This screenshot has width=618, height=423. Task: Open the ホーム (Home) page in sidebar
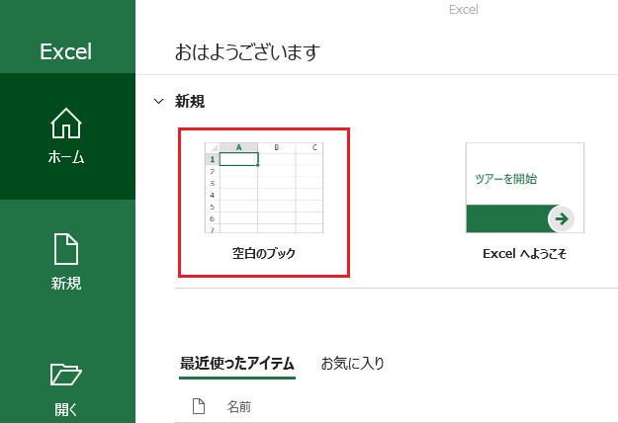(x=67, y=136)
